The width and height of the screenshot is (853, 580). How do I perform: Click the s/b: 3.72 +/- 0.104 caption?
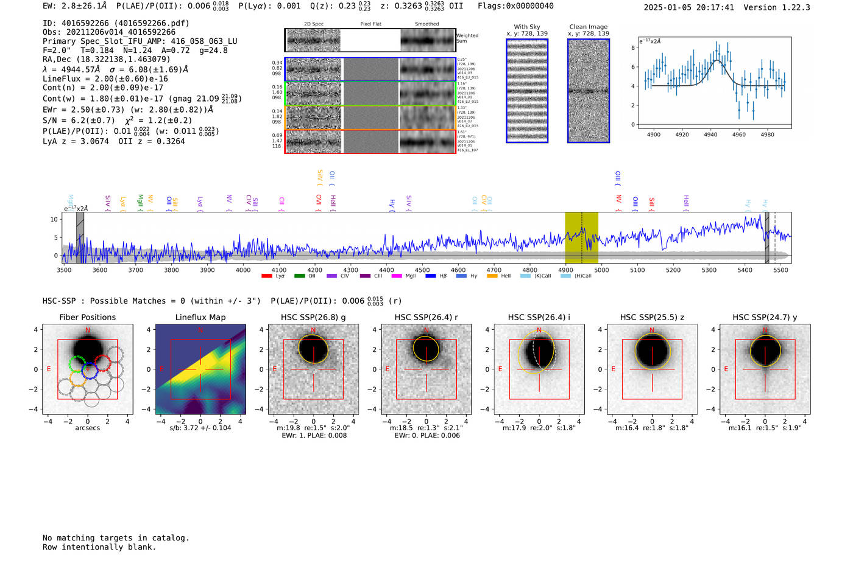pyautogui.click(x=200, y=428)
